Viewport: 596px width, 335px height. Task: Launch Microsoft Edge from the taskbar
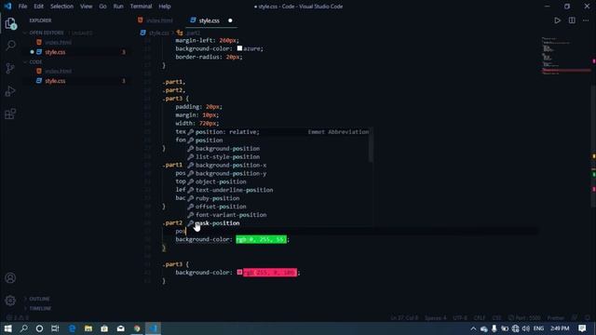pyautogui.click(x=73, y=328)
